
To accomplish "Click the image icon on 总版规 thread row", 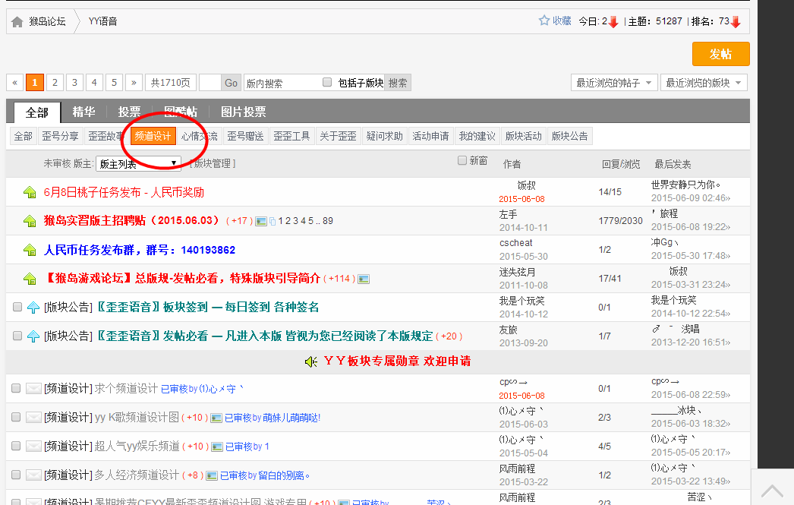I will (x=364, y=279).
